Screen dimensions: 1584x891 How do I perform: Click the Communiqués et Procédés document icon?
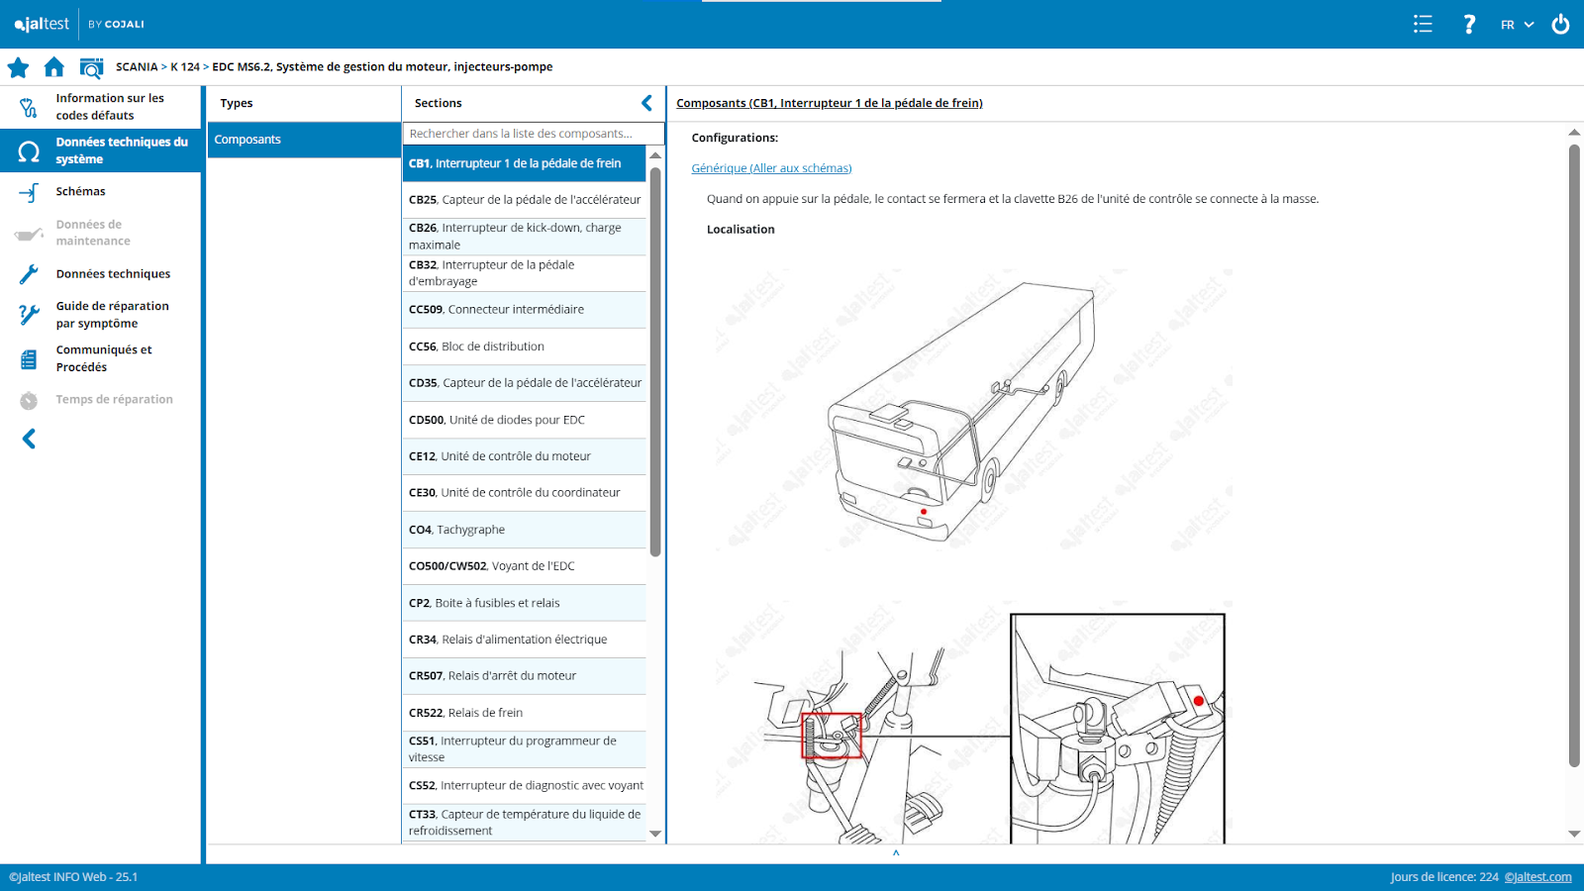point(29,359)
